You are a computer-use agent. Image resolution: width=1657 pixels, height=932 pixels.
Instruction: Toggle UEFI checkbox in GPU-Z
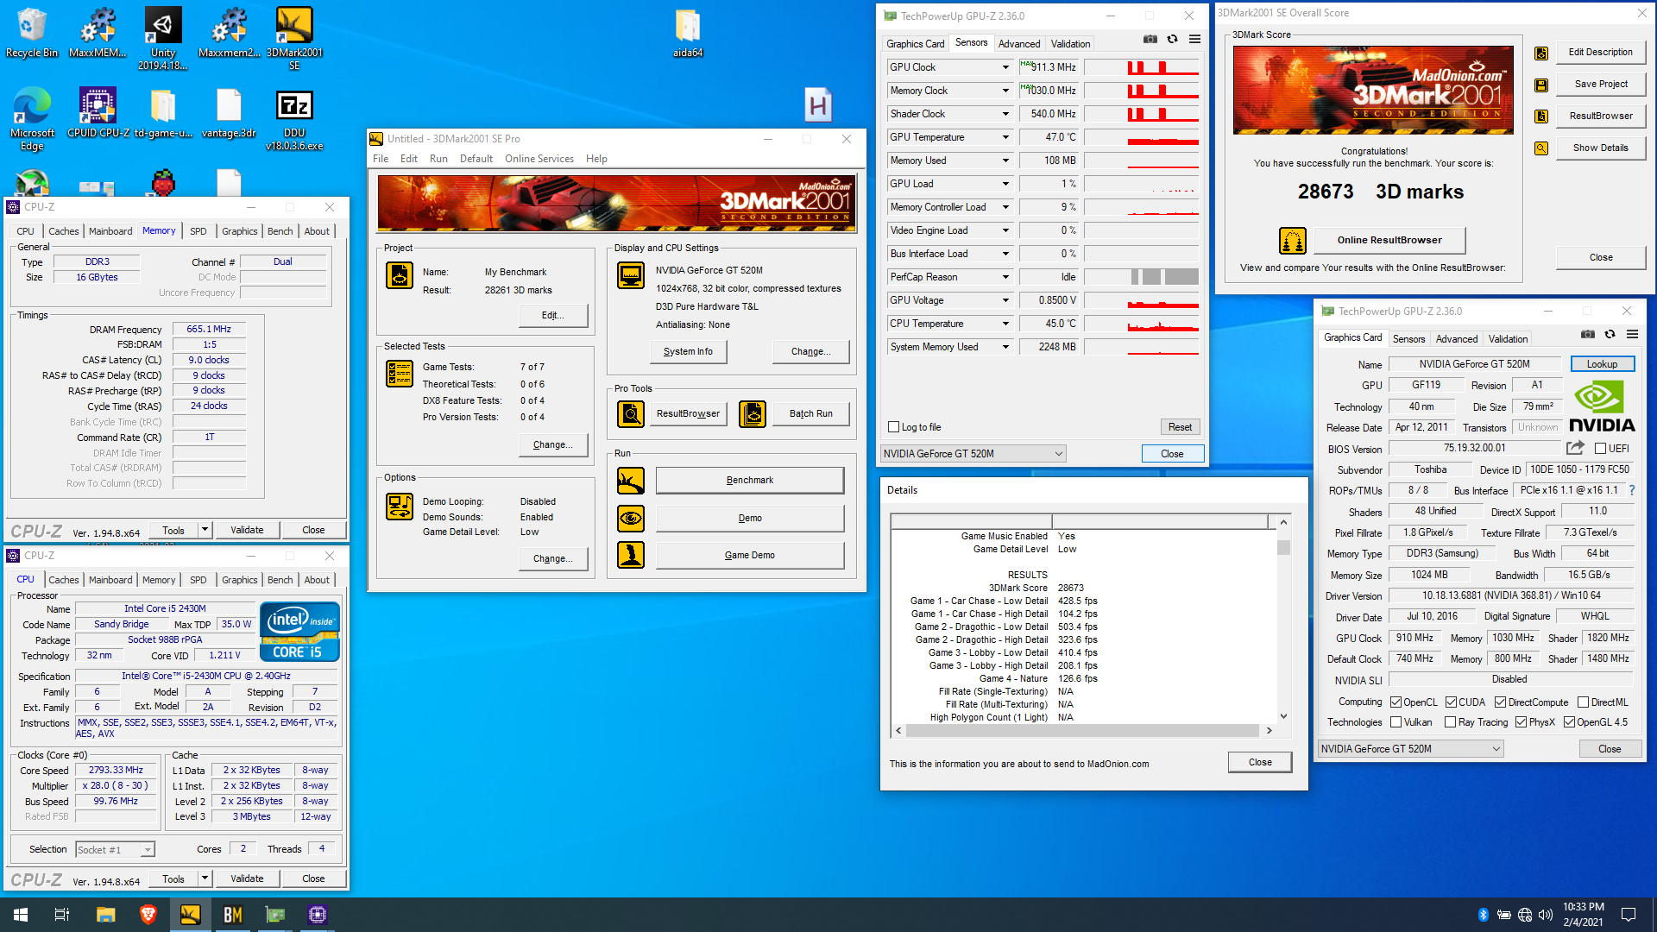1600,449
